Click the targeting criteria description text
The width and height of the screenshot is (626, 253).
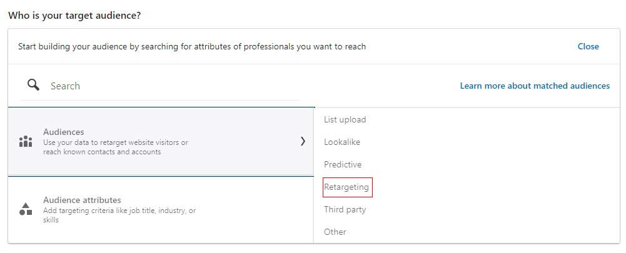(119, 215)
